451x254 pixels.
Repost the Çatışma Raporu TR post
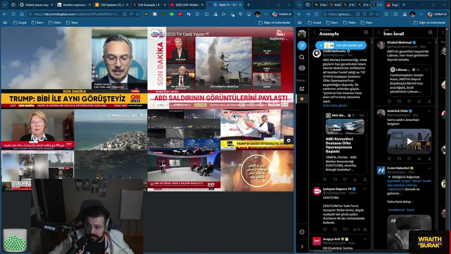335,229
